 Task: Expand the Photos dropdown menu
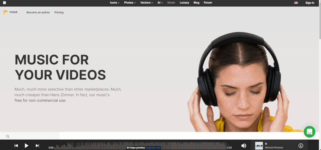point(130,3)
